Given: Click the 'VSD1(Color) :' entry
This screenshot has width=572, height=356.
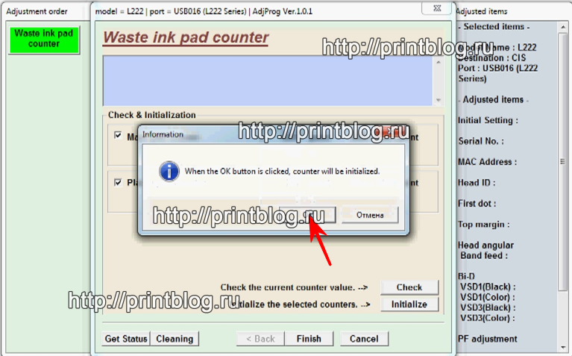Looking at the screenshot, I should (x=488, y=297).
